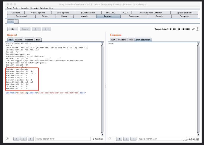Image resolution: width=204 pixels, height=145 pixels.
Task: Open the Help menu
Action: click(x=51, y=8)
